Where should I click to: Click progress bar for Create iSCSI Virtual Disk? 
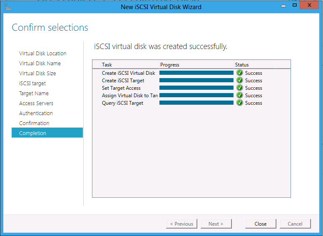click(196, 73)
